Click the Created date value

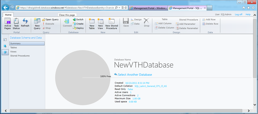(137, 83)
